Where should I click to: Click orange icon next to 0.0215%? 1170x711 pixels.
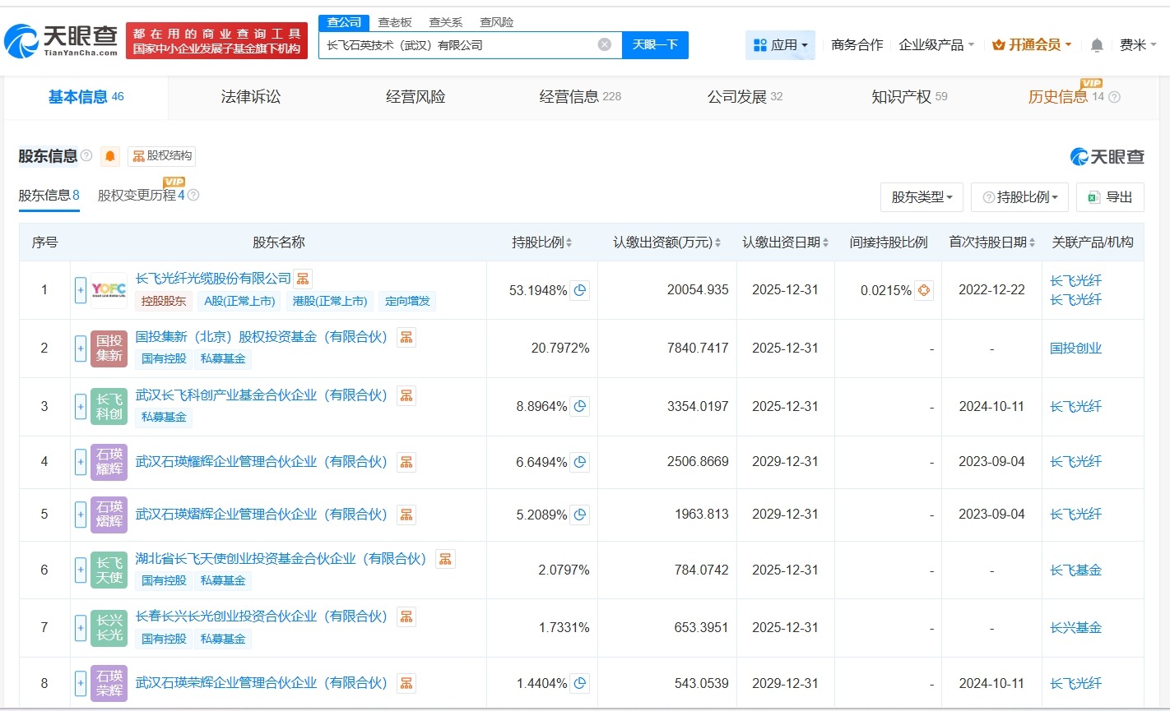pyautogui.click(x=926, y=290)
